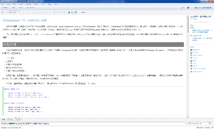This screenshot has height=129, width=214.
Task: Switch to the Preview tab
Action: [10, 119]
